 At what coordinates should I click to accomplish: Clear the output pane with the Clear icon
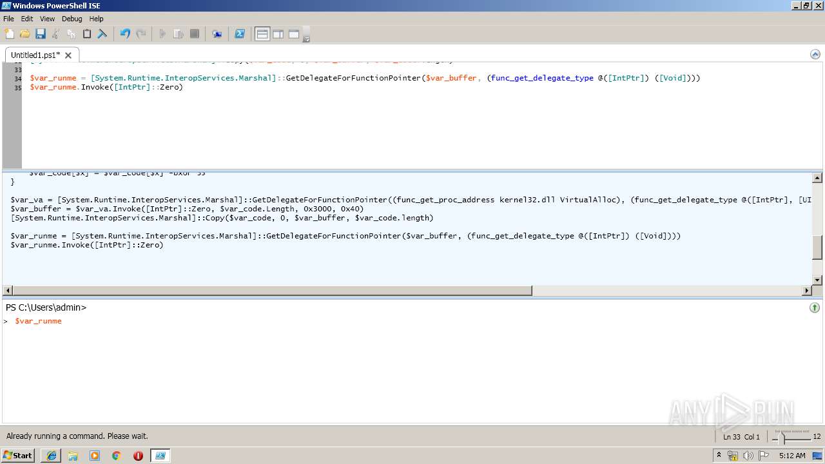click(x=102, y=34)
